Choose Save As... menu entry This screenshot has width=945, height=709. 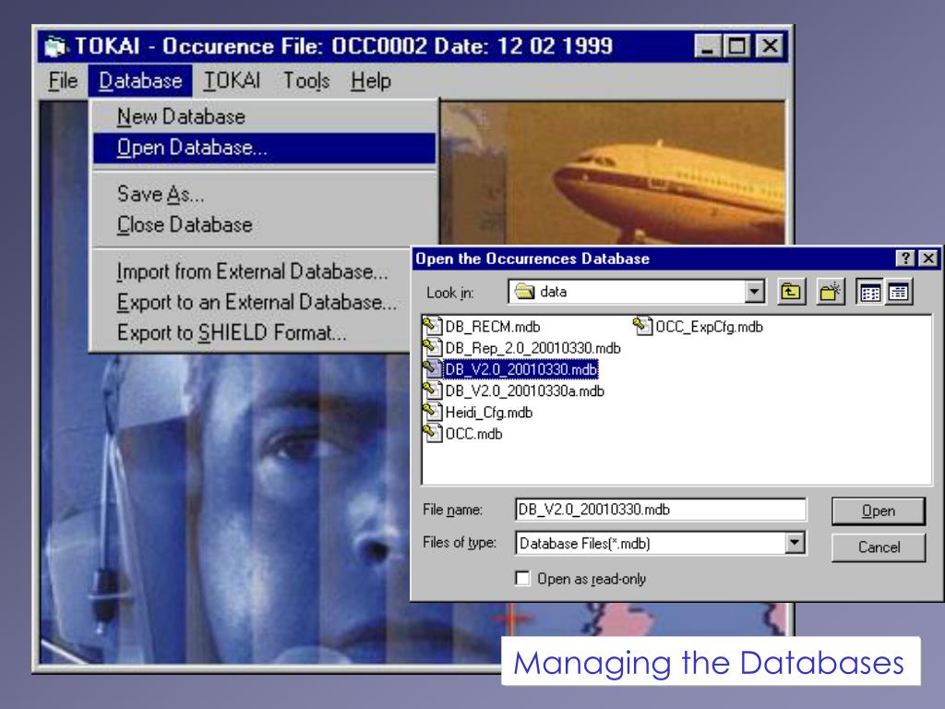(x=264, y=194)
